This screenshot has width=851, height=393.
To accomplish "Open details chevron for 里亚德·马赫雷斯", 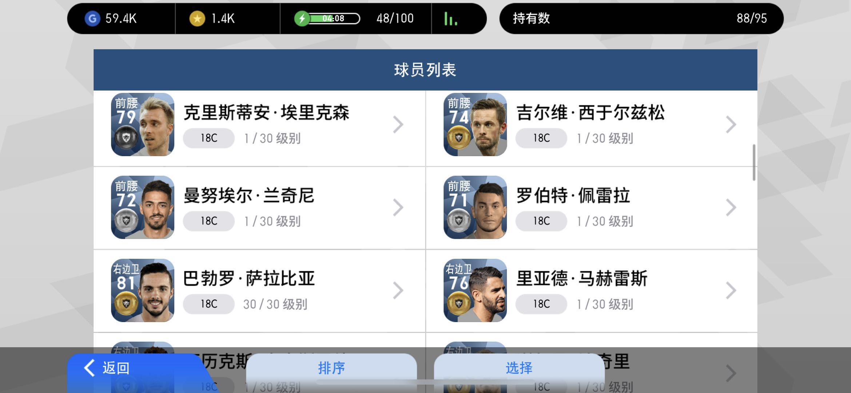I will pyautogui.click(x=731, y=291).
